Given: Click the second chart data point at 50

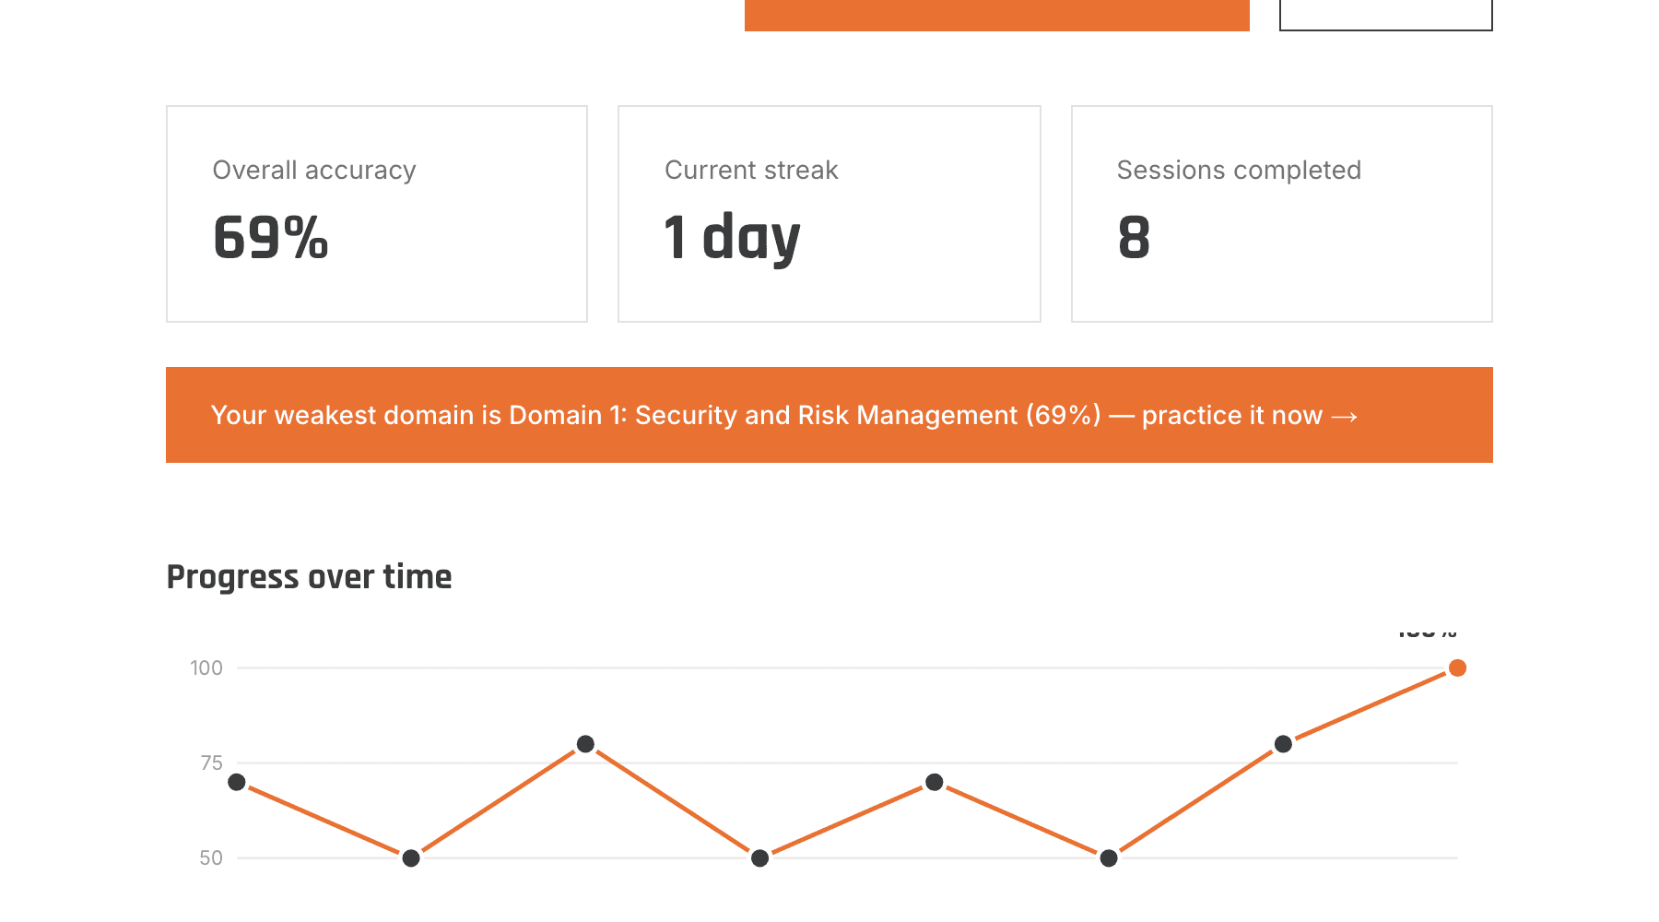Looking at the screenshot, I should click(411, 858).
